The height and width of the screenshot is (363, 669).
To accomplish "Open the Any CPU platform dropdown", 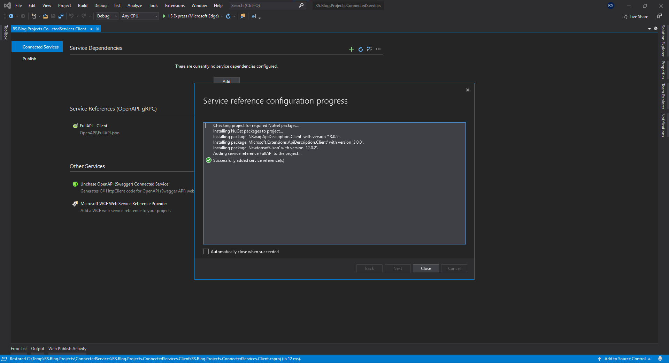I will click(x=139, y=16).
